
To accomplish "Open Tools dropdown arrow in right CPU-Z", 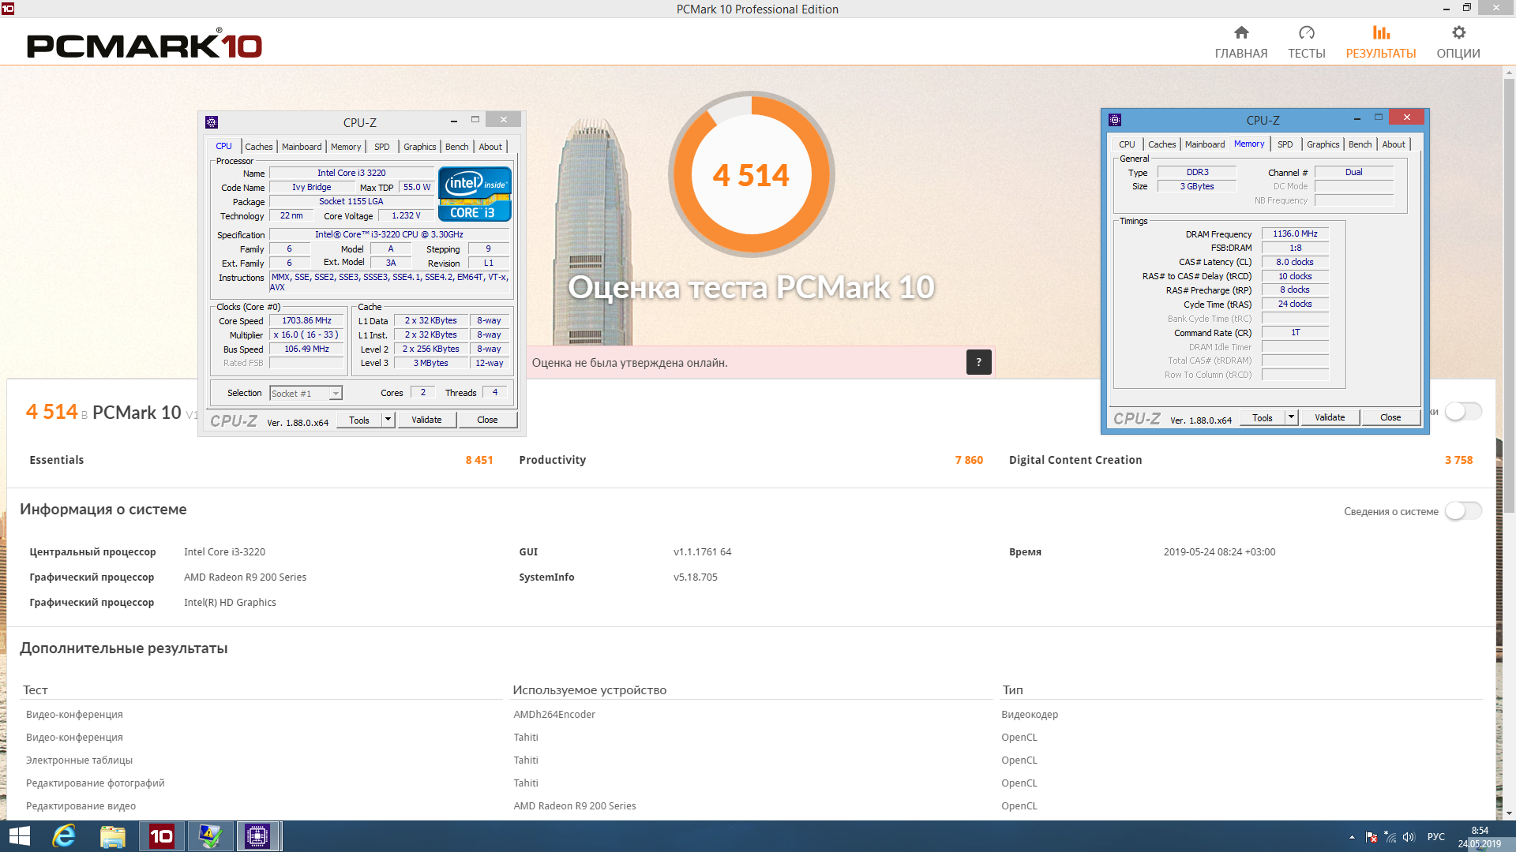I will click(x=1291, y=417).
